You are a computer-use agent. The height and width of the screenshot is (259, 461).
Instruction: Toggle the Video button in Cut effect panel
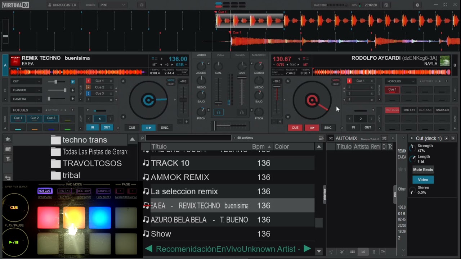(423, 180)
